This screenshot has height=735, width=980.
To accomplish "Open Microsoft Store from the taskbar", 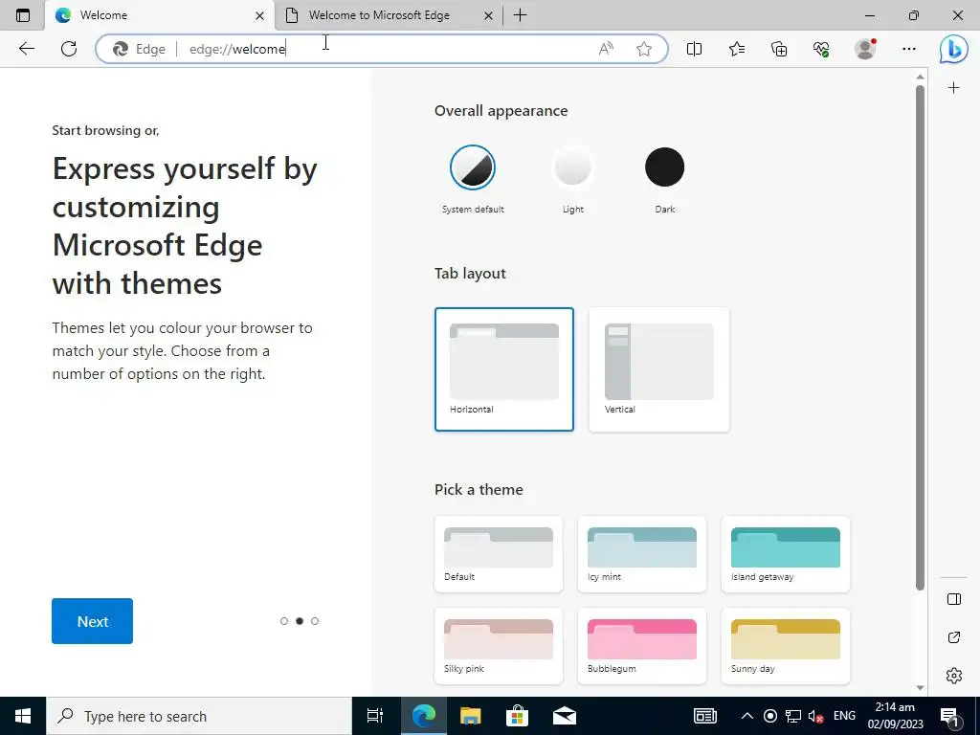I will tap(517, 716).
